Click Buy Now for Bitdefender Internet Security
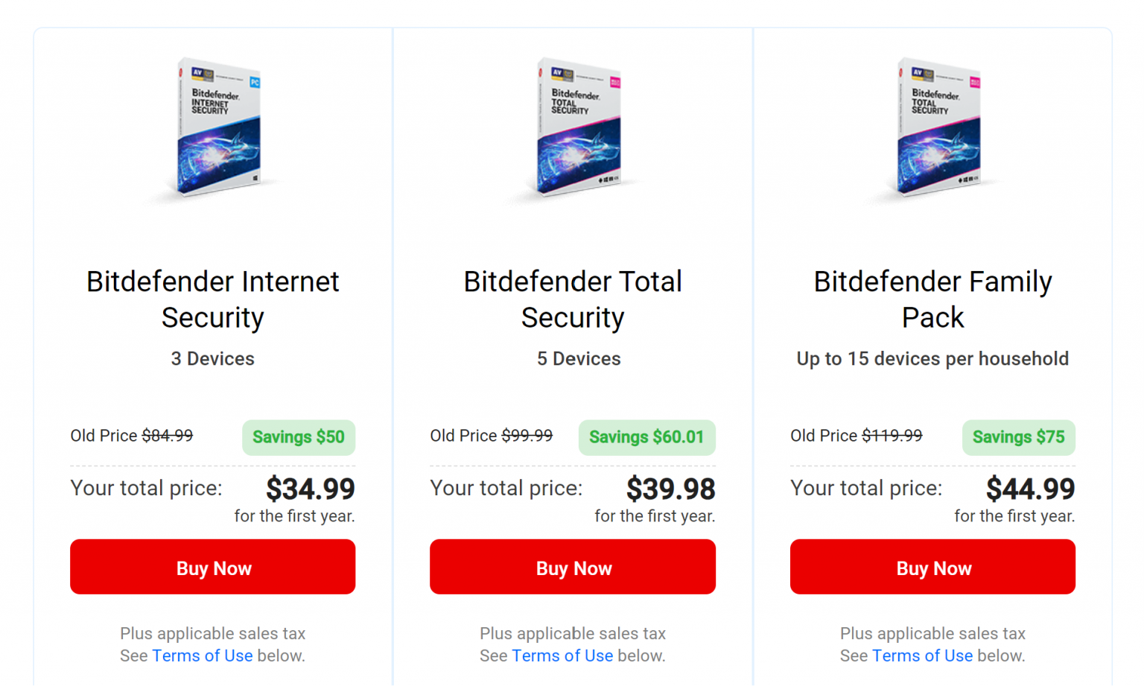Image resolution: width=1144 pixels, height=686 pixels. 212,567
